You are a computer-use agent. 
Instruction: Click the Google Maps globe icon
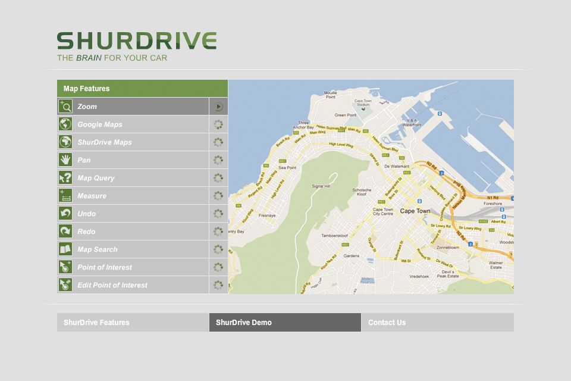pos(65,124)
